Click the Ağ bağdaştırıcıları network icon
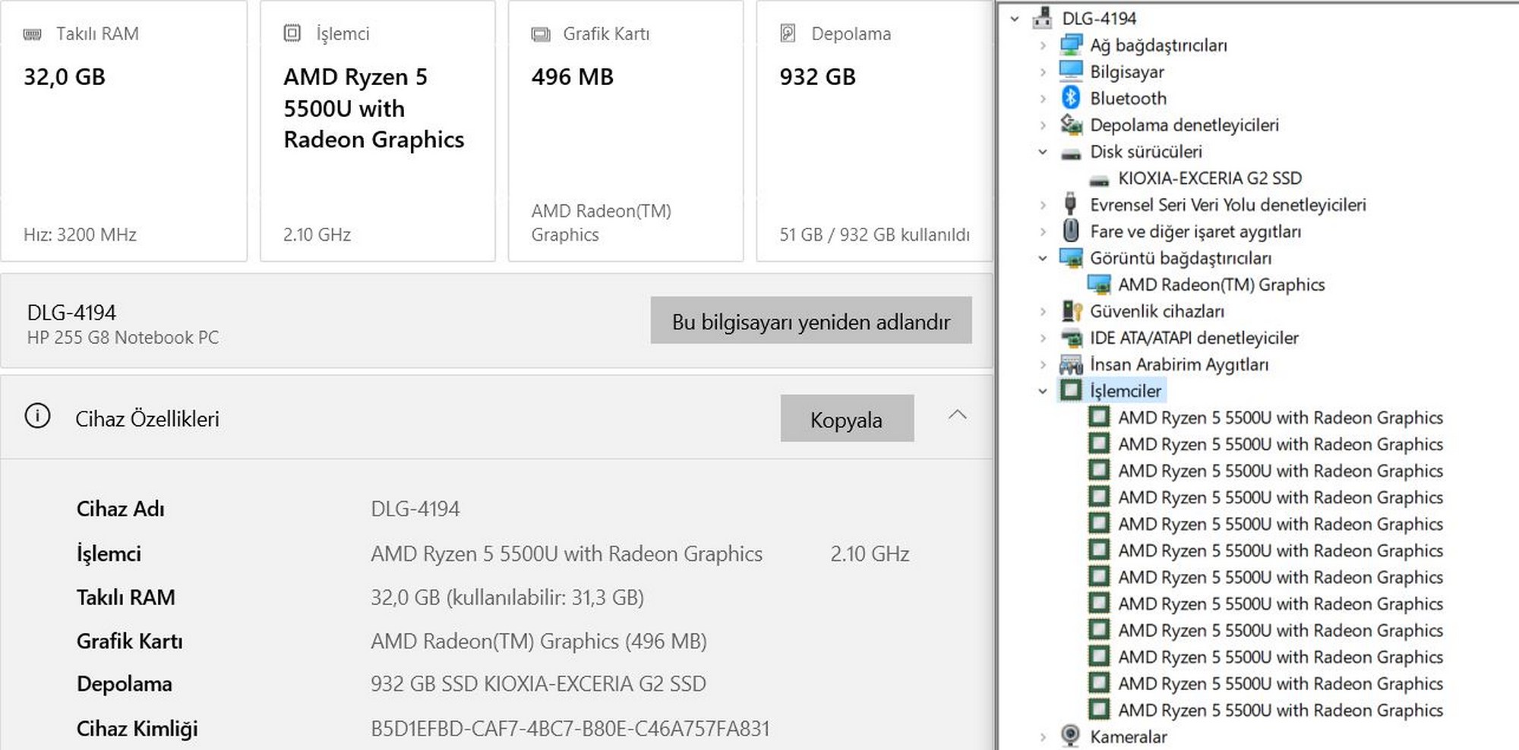The height and width of the screenshot is (750, 1519). (1071, 45)
